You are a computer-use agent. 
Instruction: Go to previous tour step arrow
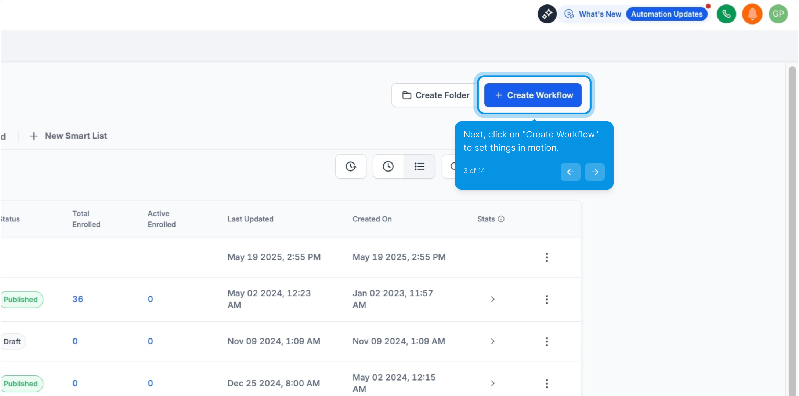coord(570,172)
